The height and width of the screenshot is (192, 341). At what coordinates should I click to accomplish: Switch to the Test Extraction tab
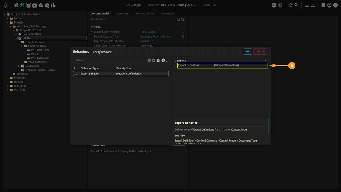point(145,14)
